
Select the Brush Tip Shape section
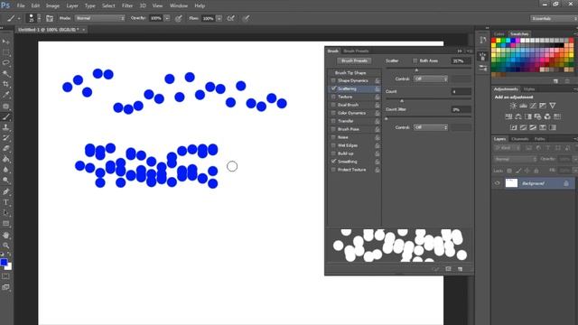(x=350, y=72)
